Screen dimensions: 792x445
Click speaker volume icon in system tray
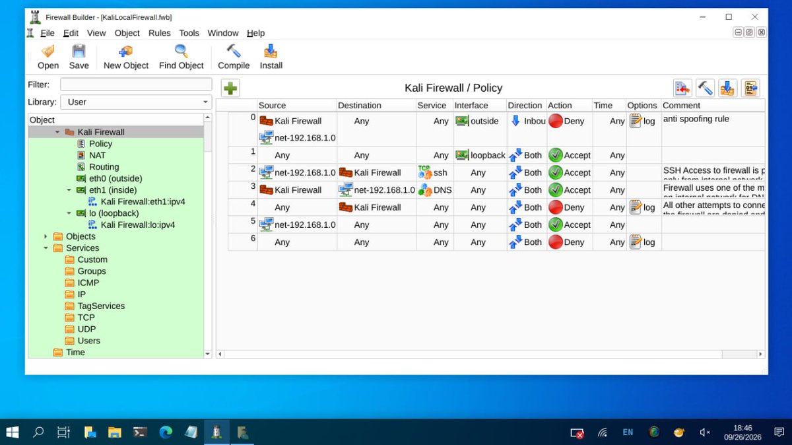tap(705, 432)
